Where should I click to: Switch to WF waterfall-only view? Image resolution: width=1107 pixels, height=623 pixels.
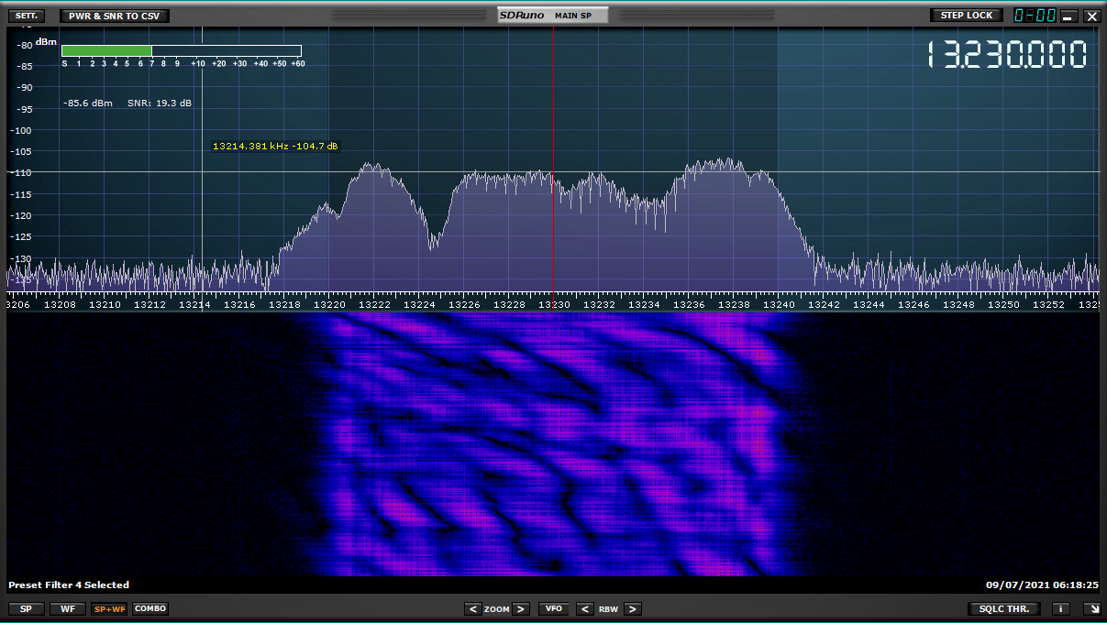[67, 609]
